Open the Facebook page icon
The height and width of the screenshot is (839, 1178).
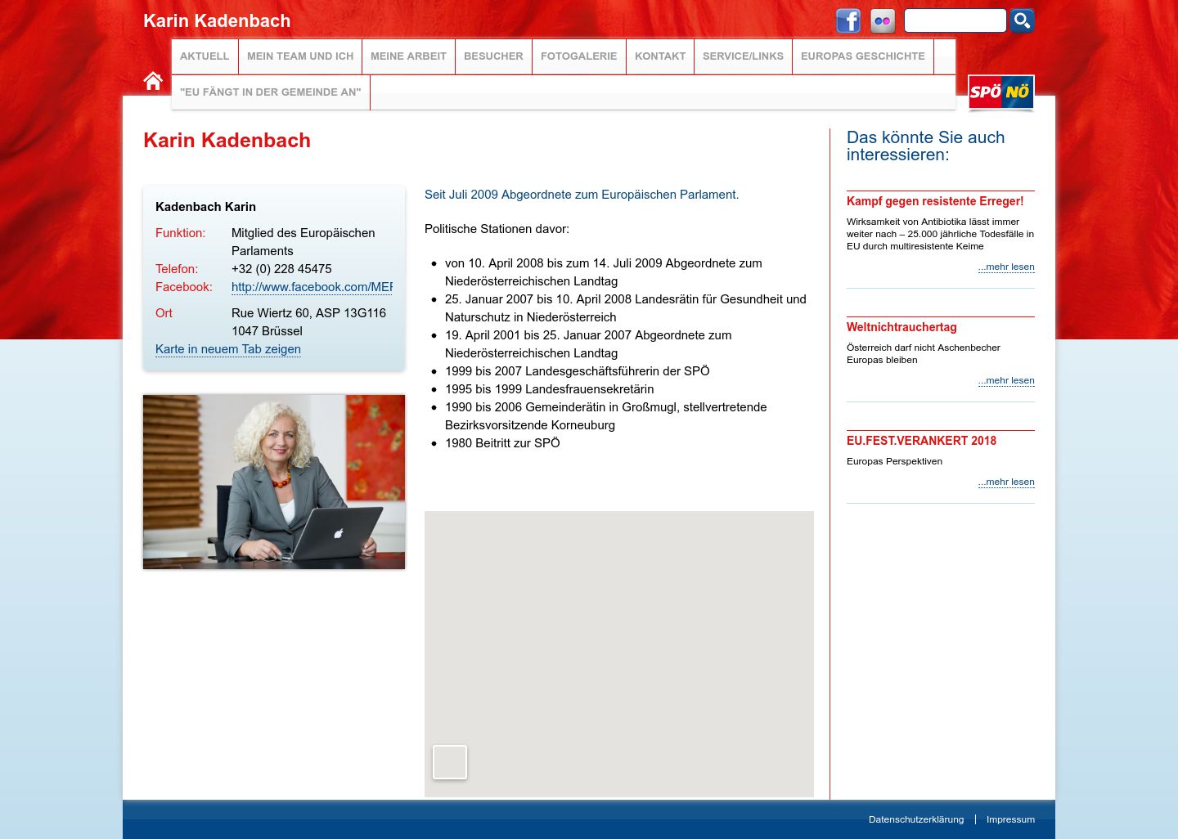(848, 20)
